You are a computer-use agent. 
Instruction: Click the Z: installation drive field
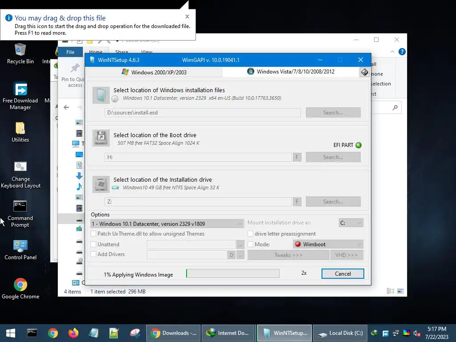point(198,202)
